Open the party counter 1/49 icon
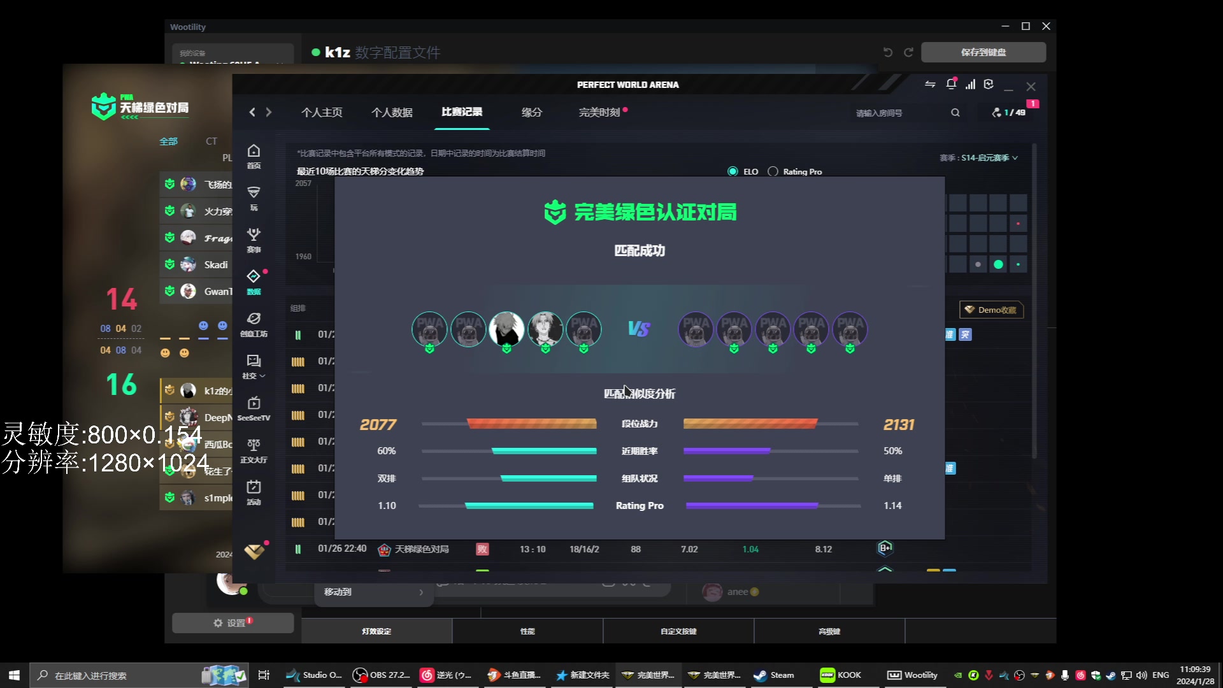 (x=1009, y=113)
